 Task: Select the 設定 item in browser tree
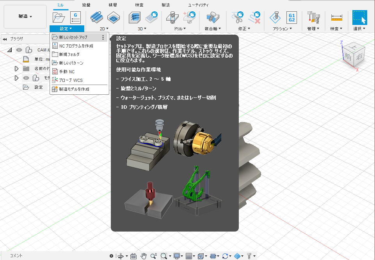(x=39, y=87)
